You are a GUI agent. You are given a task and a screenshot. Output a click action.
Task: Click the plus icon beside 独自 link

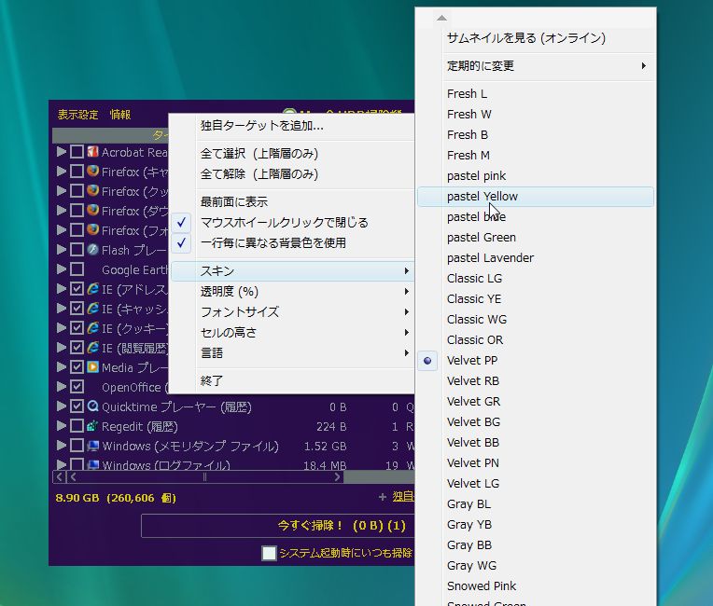pyautogui.click(x=383, y=498)
